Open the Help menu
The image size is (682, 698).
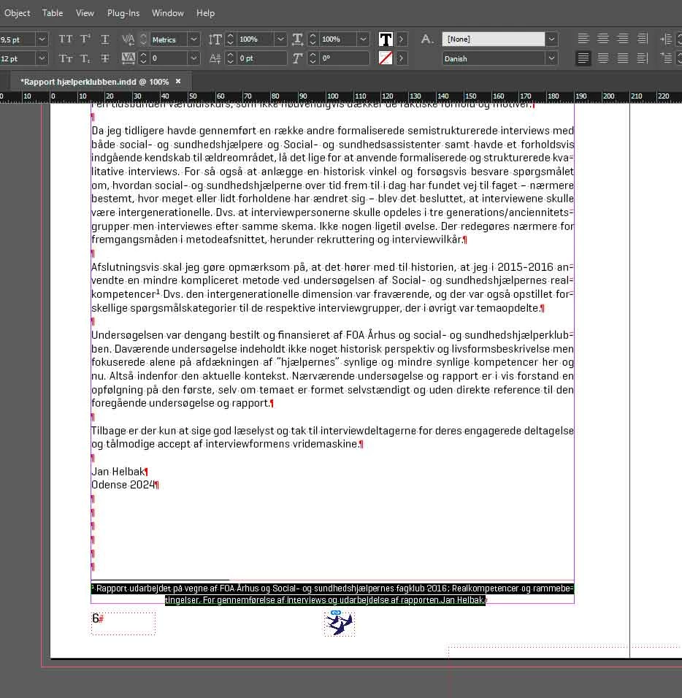pyautogui.click(x=206, y=13)
